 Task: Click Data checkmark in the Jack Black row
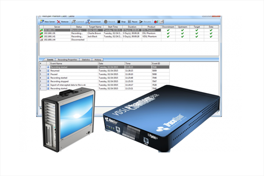coord(211,37)
